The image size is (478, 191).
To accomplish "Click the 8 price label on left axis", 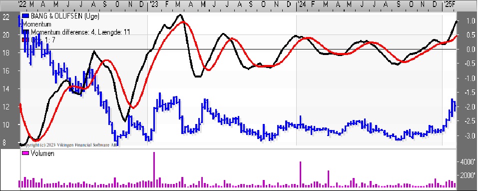I will (4, 142).
